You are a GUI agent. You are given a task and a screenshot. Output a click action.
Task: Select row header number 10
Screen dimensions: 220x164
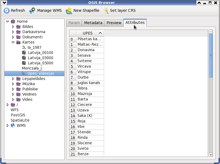click(73, 94)
